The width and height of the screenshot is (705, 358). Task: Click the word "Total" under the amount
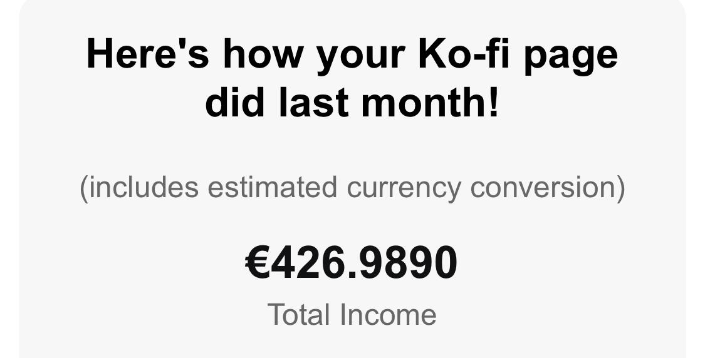298,314
